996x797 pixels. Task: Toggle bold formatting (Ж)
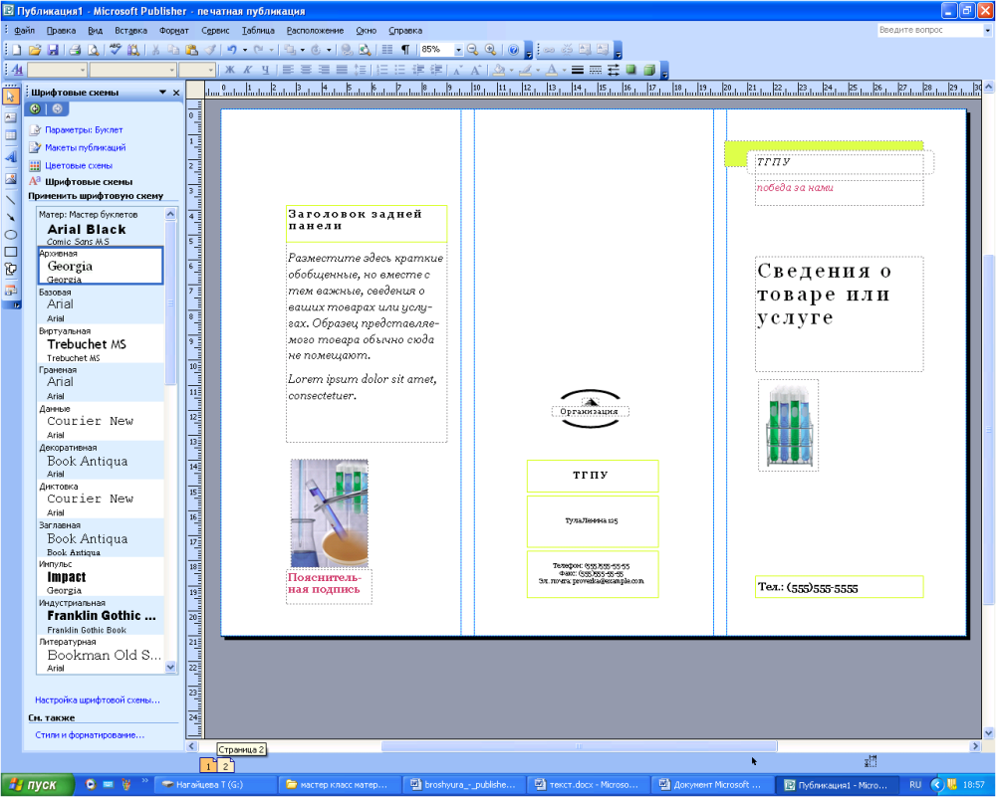pos(230,70)
